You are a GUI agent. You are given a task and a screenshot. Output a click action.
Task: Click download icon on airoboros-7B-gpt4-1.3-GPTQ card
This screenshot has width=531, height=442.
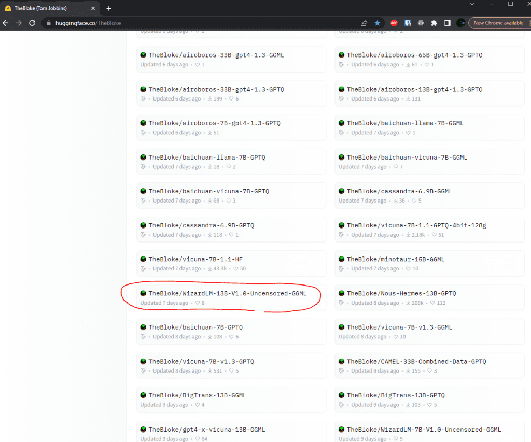pos(210,133)
